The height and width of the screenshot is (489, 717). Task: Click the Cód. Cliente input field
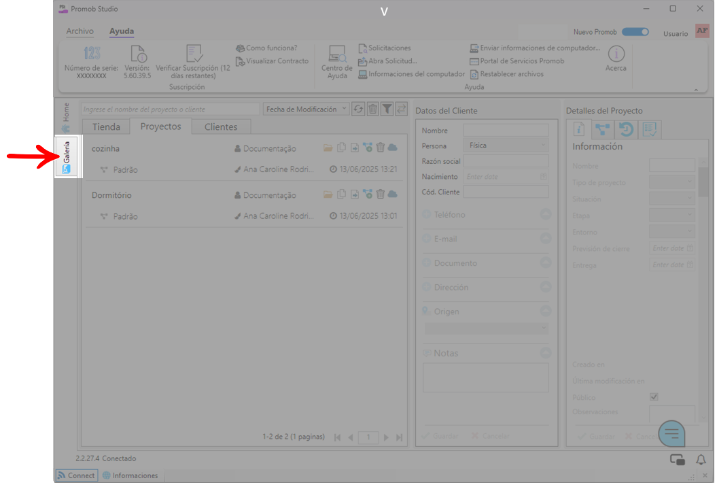coord(506,192)
